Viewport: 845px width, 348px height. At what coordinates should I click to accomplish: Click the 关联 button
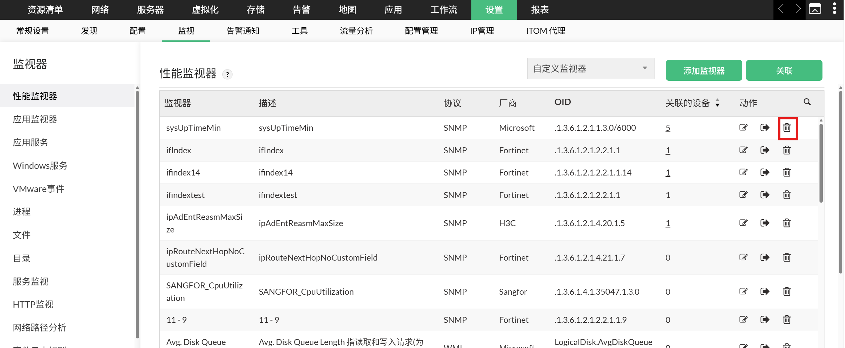tap(784, 70)
